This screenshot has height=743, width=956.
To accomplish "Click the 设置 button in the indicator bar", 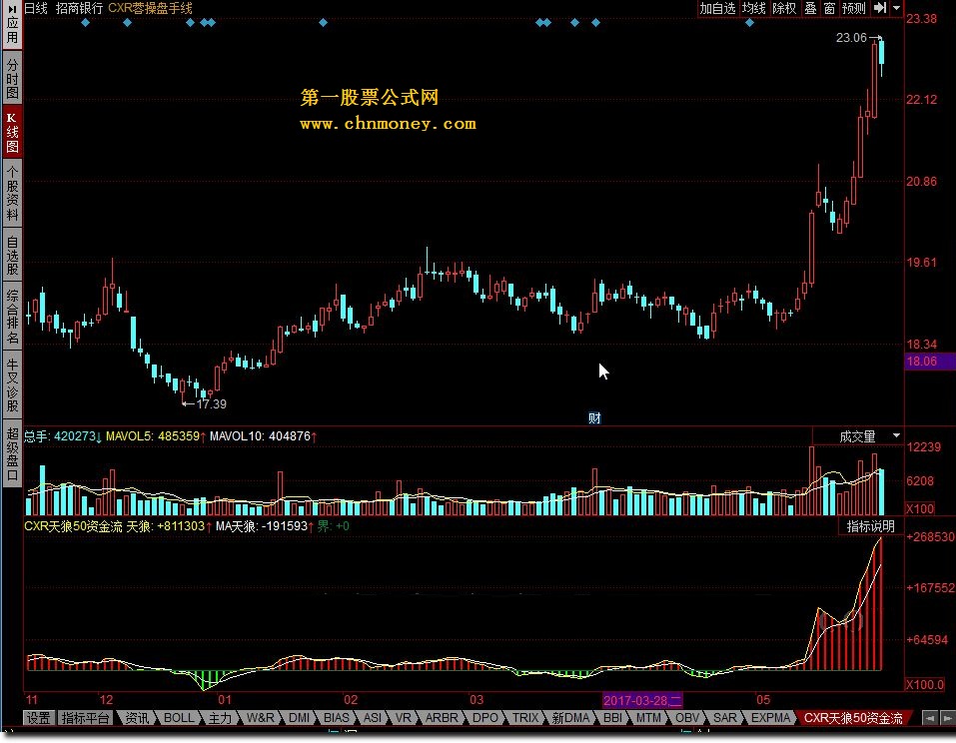I will point(38,718).
